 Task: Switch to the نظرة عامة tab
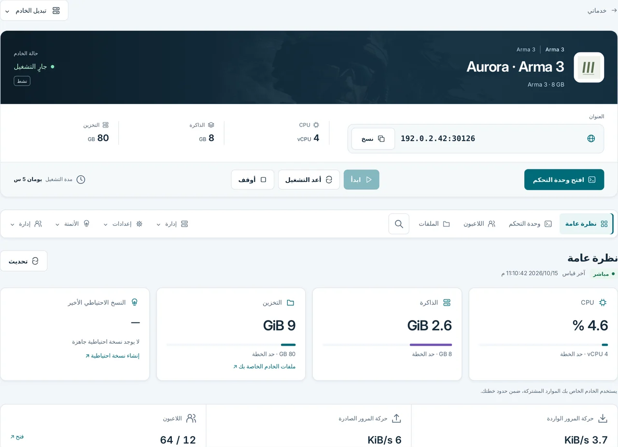click(x=586, y=224)
